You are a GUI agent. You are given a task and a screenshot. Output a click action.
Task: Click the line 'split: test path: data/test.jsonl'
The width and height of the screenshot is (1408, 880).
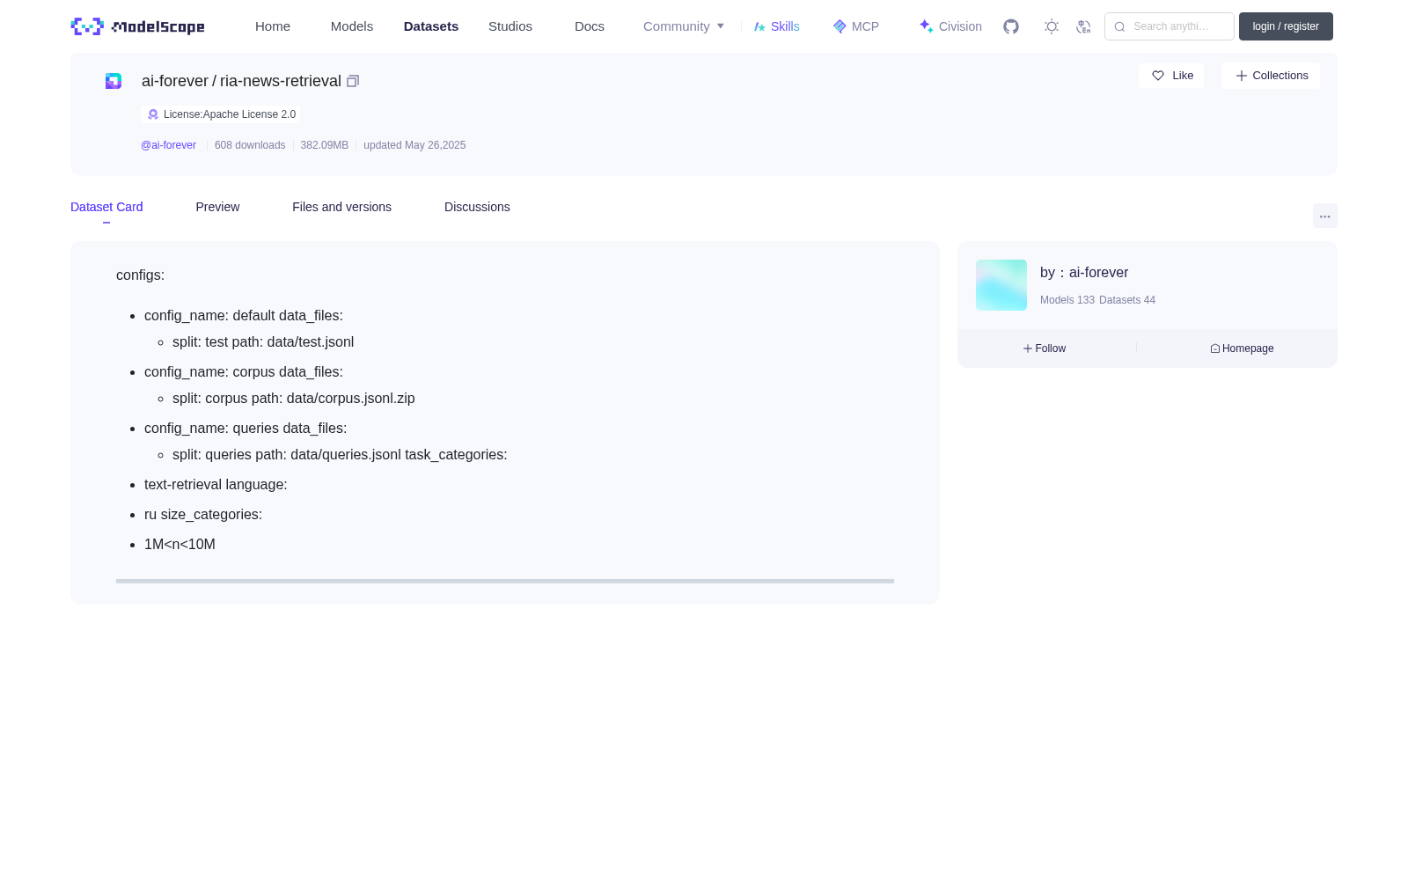[x=263, y=342]
